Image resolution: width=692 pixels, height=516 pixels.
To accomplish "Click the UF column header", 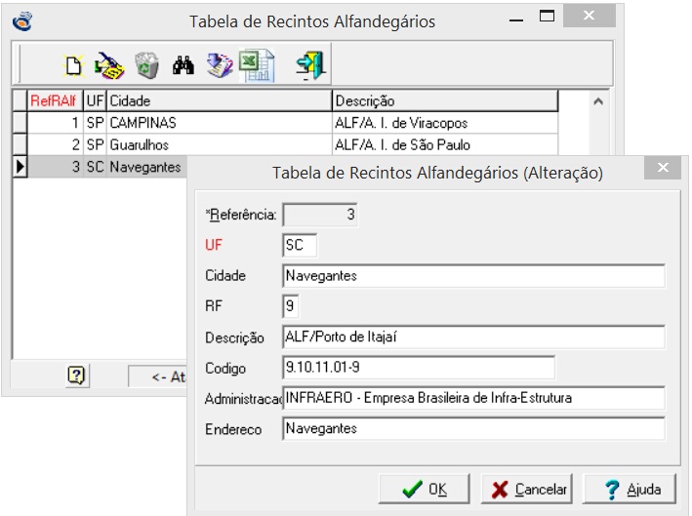I will click(95, 101).
